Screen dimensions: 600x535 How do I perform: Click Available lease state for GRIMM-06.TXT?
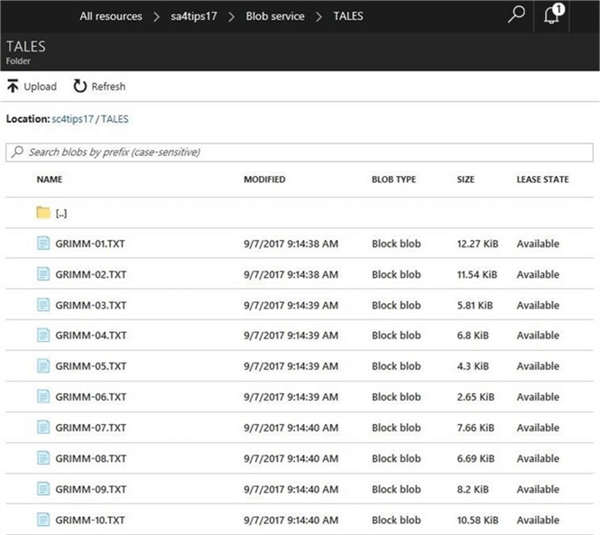click(x=538, y=397)
